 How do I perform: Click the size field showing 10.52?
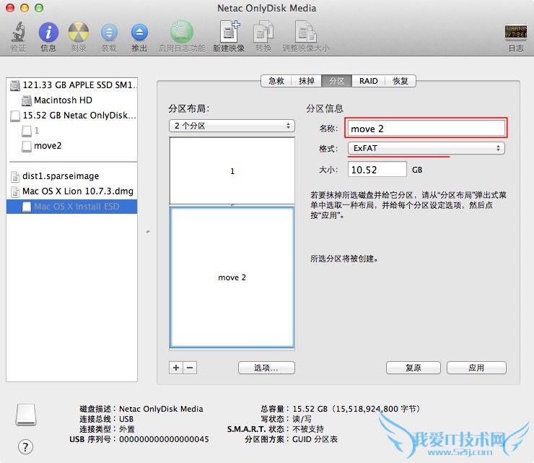(x=377, y=170)
